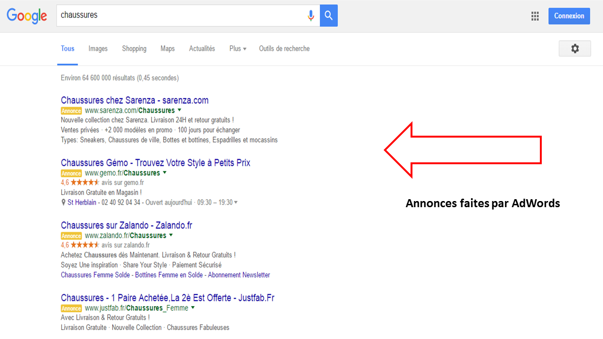The height and width of the screenshot is (339, 603).
Task: Click the Annonce badge on the Justfab ad
Action: coord(71,309)
